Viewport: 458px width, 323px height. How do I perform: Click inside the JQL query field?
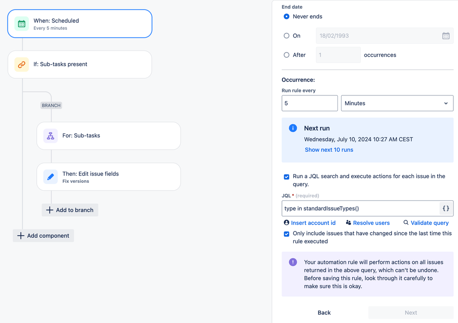pyautogui.click(x=360, y=208)
